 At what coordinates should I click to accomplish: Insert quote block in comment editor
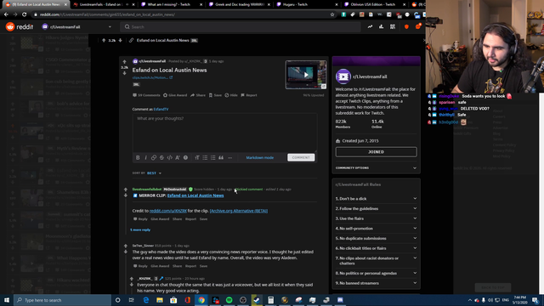click(221, 157)
